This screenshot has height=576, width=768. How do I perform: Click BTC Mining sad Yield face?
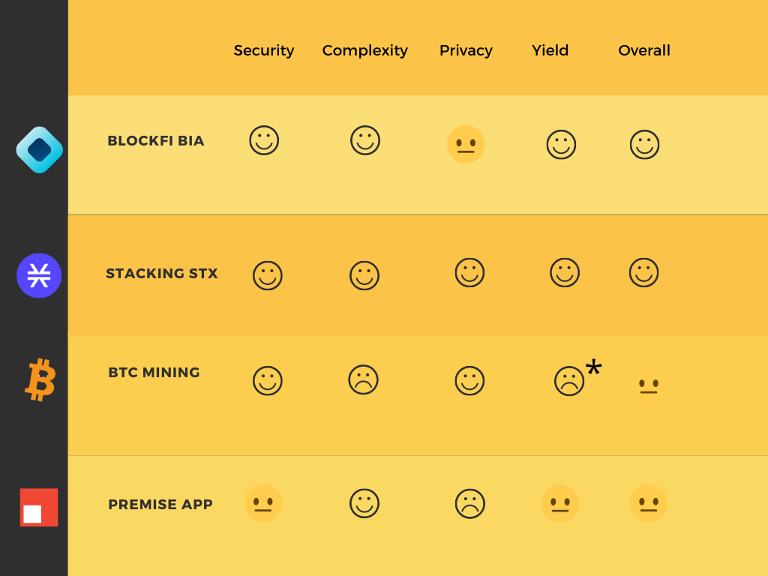point(569,381)
